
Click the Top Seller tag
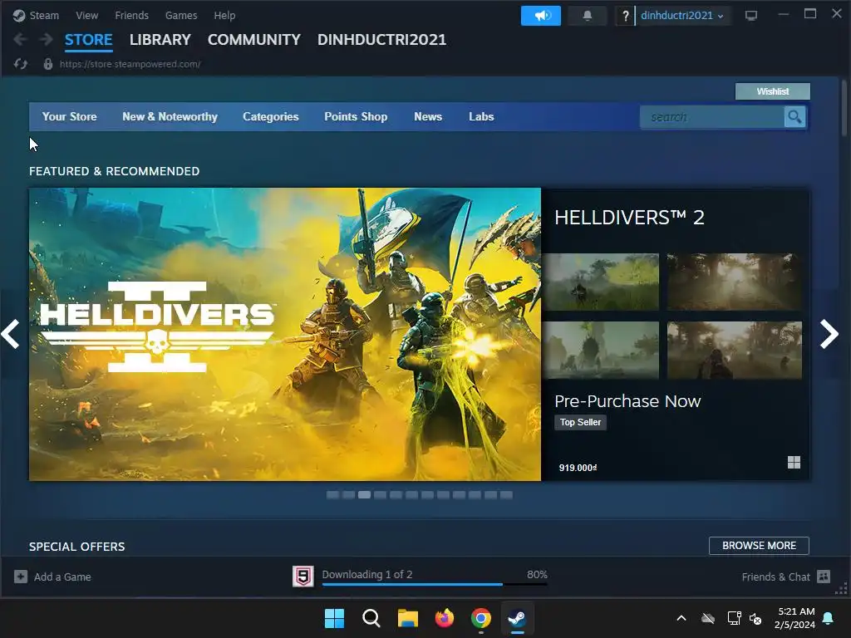[x=580, y=422]
